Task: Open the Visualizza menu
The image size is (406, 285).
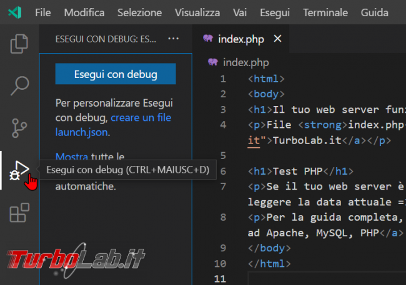Action: pos(197,12)
